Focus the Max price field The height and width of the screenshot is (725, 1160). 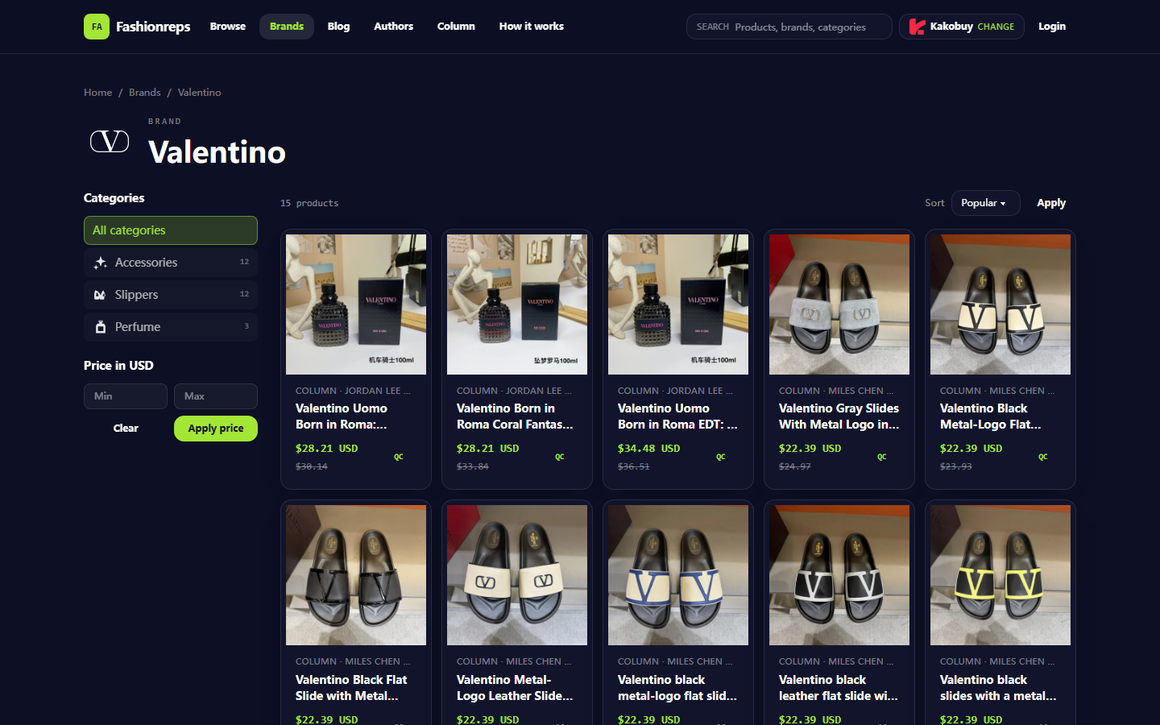pos(216,396)
